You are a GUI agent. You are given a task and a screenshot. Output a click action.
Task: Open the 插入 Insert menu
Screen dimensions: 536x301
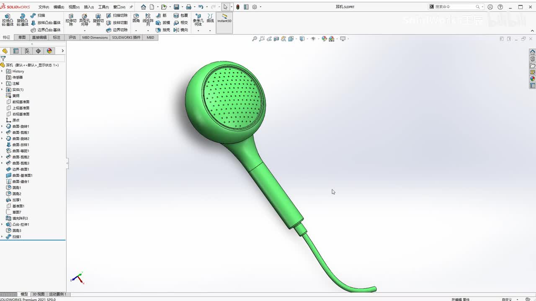pos(89,7)
